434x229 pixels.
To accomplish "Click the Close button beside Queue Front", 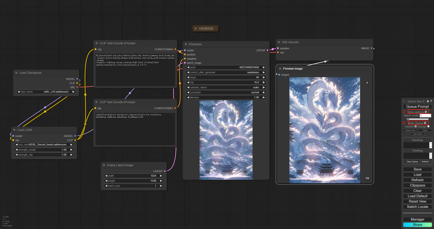I will point(425,130).
